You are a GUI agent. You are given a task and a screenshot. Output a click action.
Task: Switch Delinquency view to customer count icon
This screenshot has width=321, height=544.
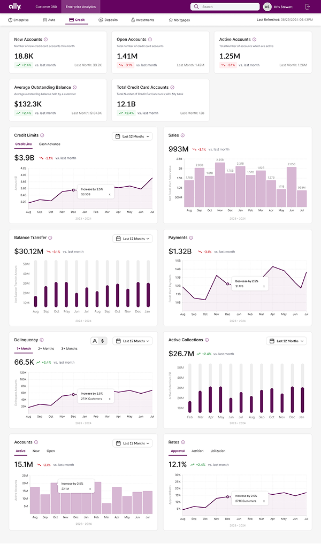94,341
